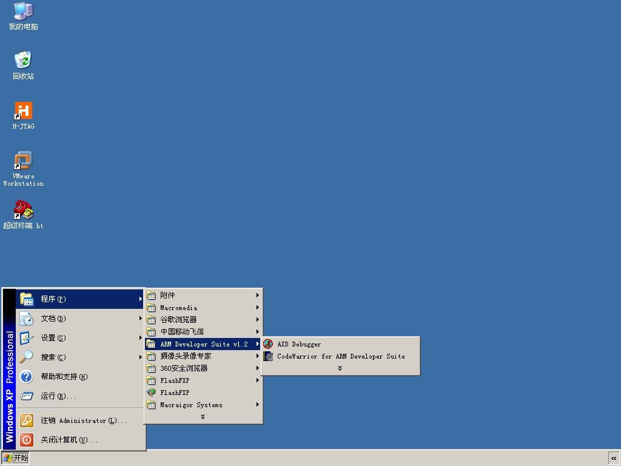Click the Macraigor Systems folder icon
The height and width of the screenshot is (466, 621).
pyautogui.click(x=151, y=405)
